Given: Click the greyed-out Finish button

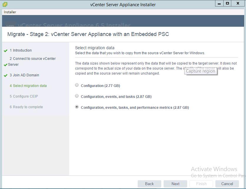Looking at the screenshot, I should tap(201, 184).
